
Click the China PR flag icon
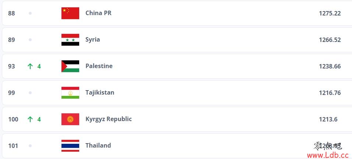pos(70,13)
